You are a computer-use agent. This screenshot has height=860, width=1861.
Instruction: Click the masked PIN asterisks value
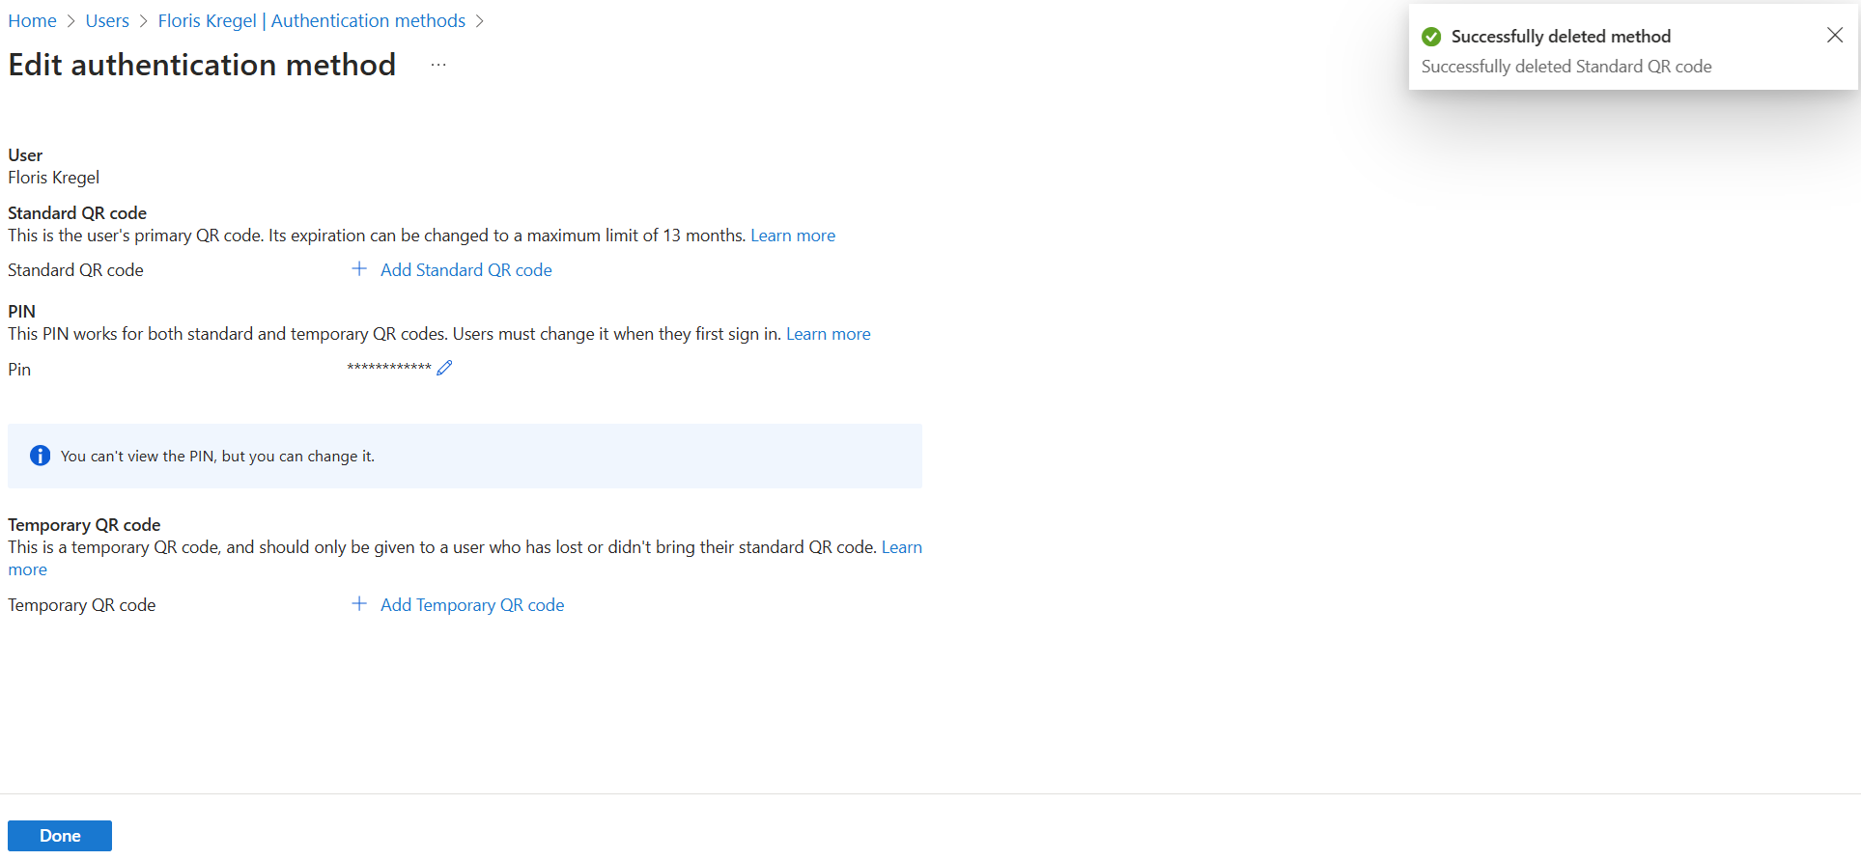389,368
